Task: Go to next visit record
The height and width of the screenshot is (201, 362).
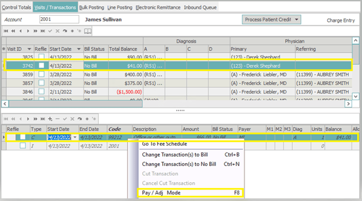Action: (x=28, y=31)
